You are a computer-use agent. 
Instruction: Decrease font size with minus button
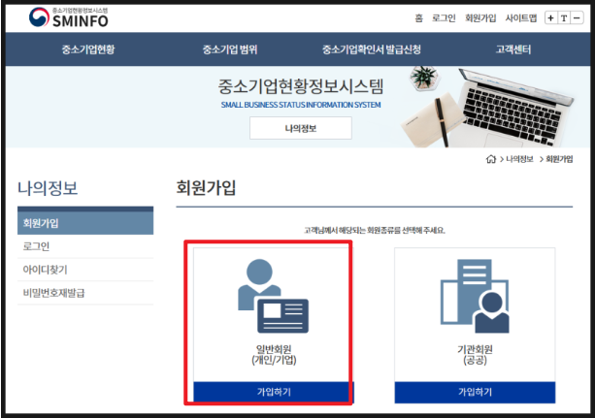point(577,17)
